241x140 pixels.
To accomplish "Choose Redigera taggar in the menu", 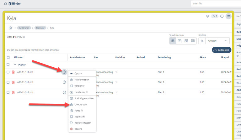I will pos(82,123).
